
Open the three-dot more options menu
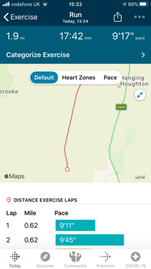139,17
